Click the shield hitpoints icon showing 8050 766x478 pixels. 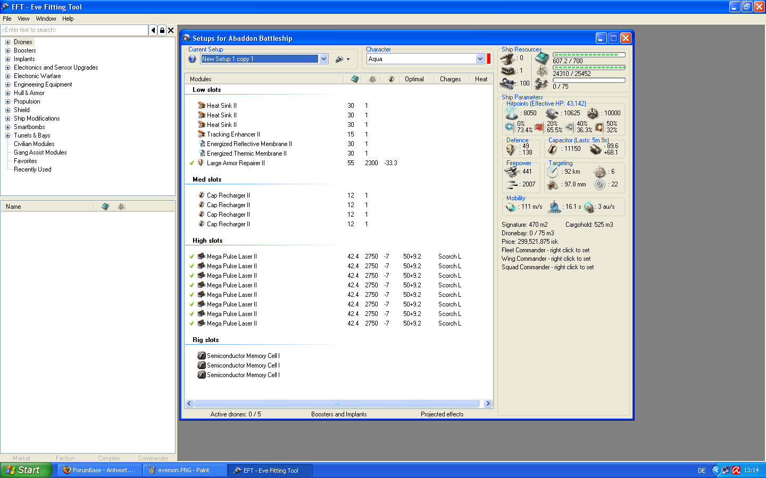click(x=512, y=113)
